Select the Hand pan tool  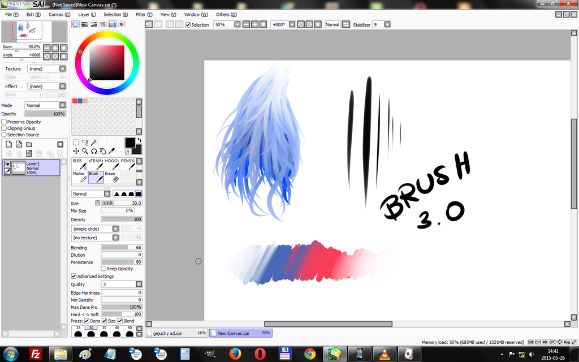tap(103, 151)
